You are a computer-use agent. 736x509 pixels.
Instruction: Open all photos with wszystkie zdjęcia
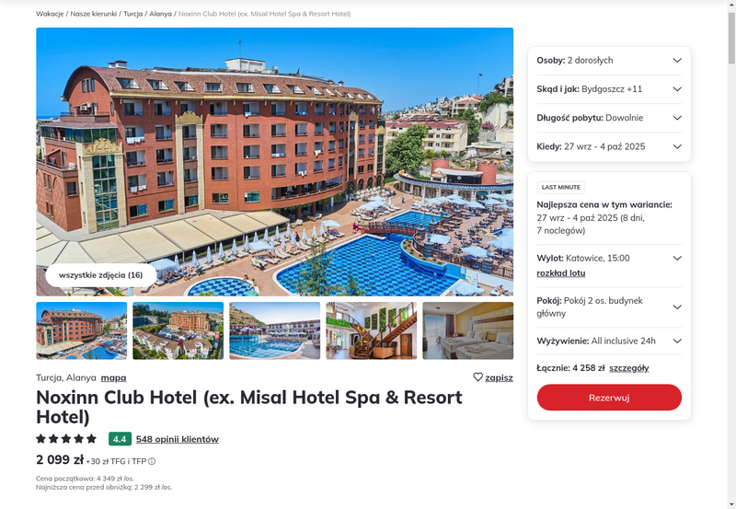click(x=101, y=275)
